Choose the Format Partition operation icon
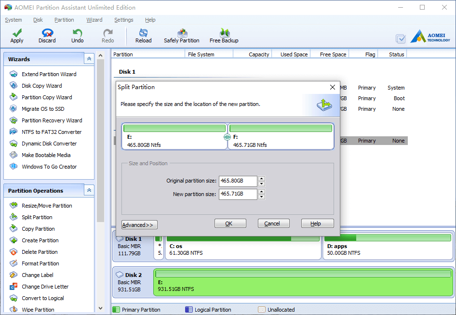Viewport: 456px width, 315px height. coord(13,263)
